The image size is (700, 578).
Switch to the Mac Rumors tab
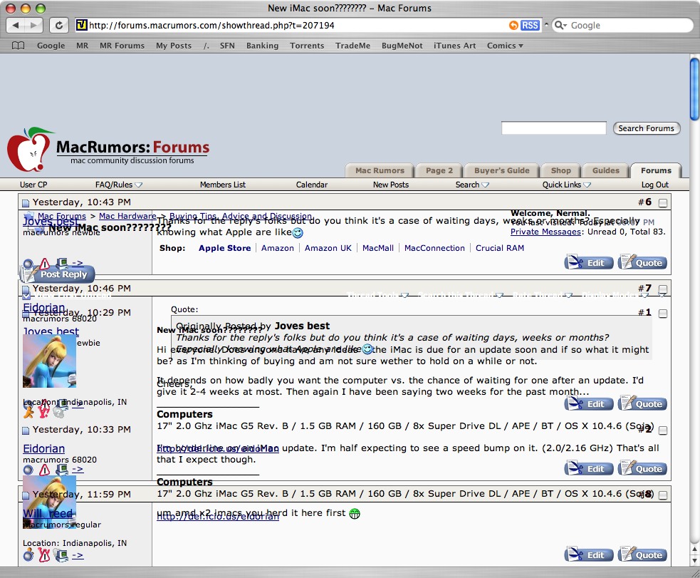380,170
